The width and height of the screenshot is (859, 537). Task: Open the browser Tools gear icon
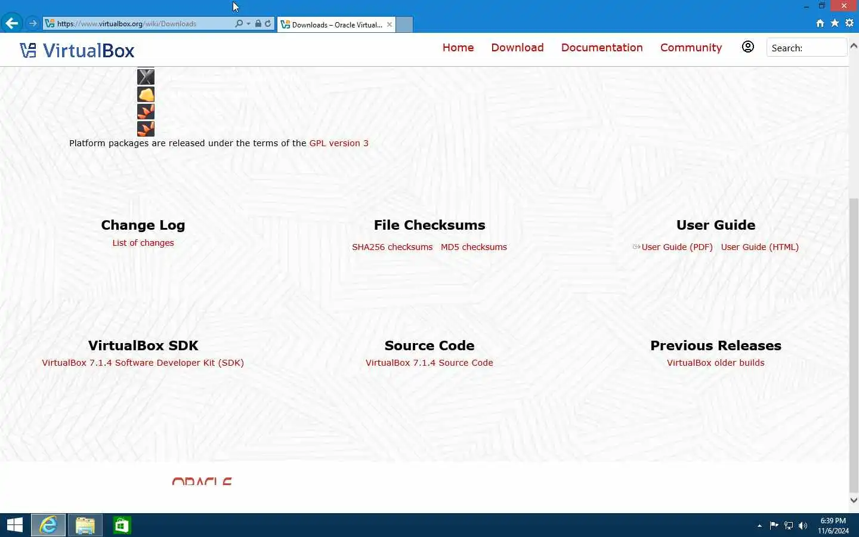pyautogui.click(x=849, y=23)
